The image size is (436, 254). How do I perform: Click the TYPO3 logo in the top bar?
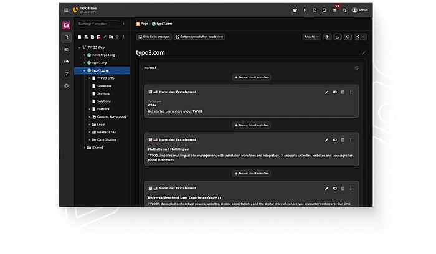click(77, 11)
